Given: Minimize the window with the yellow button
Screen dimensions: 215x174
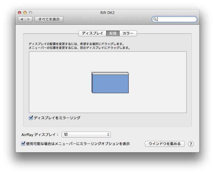Looking at the screenshot, I should pos(25,13).
